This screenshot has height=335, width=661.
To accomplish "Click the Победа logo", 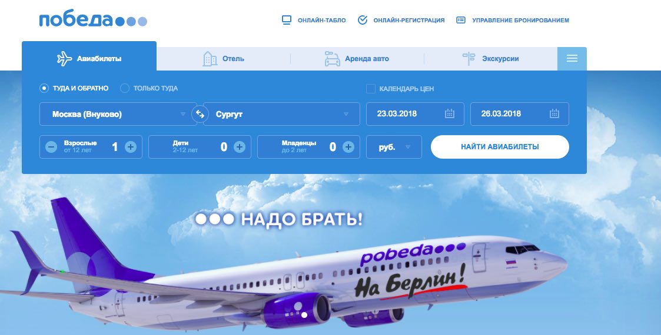I will click(93, 20).
